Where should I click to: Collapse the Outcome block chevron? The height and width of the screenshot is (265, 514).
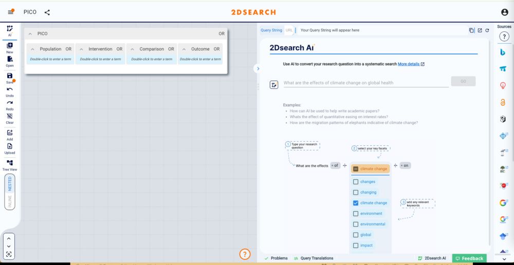coord(184,49)
